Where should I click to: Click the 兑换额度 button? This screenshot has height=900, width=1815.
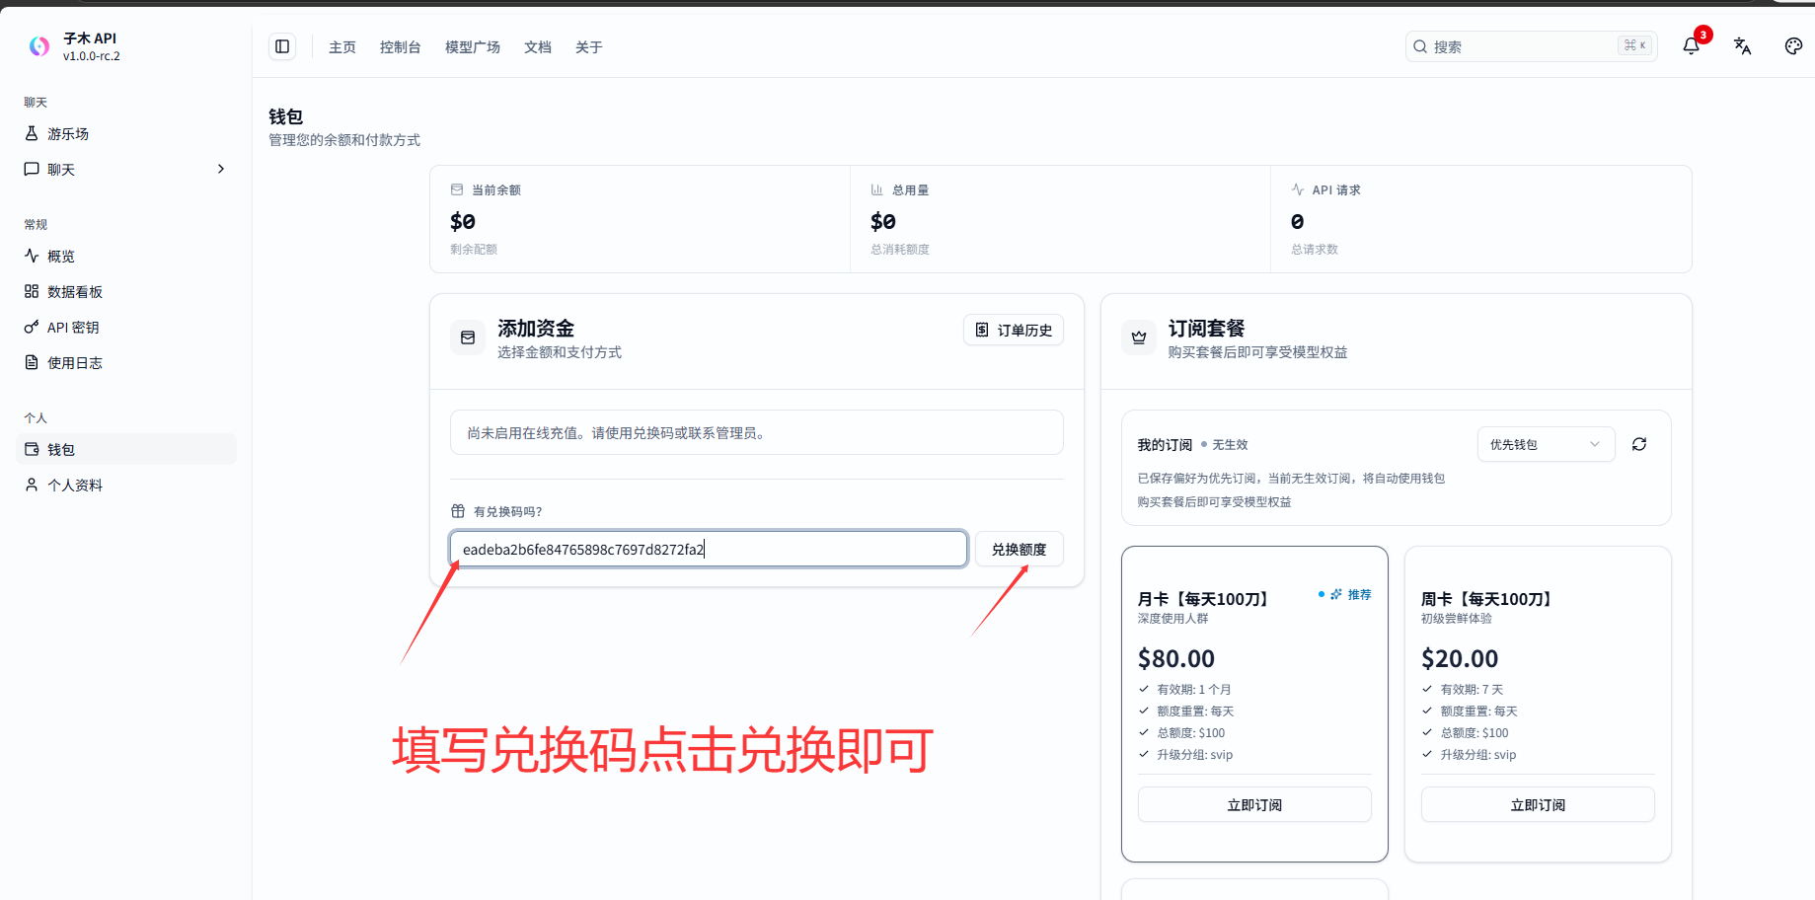pos(1019,549)
